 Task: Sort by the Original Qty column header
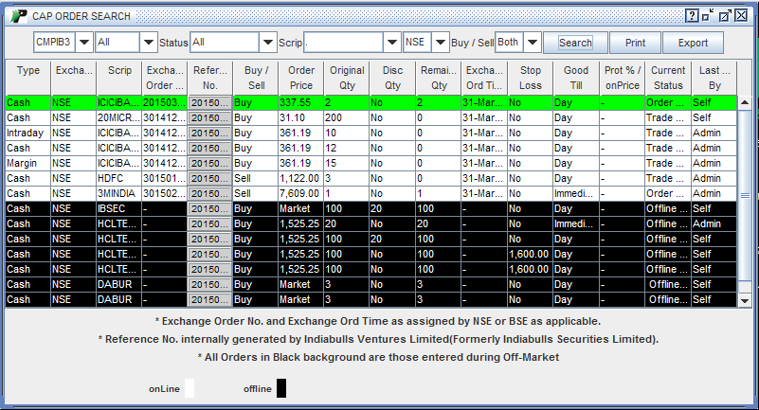coord(347,78)
